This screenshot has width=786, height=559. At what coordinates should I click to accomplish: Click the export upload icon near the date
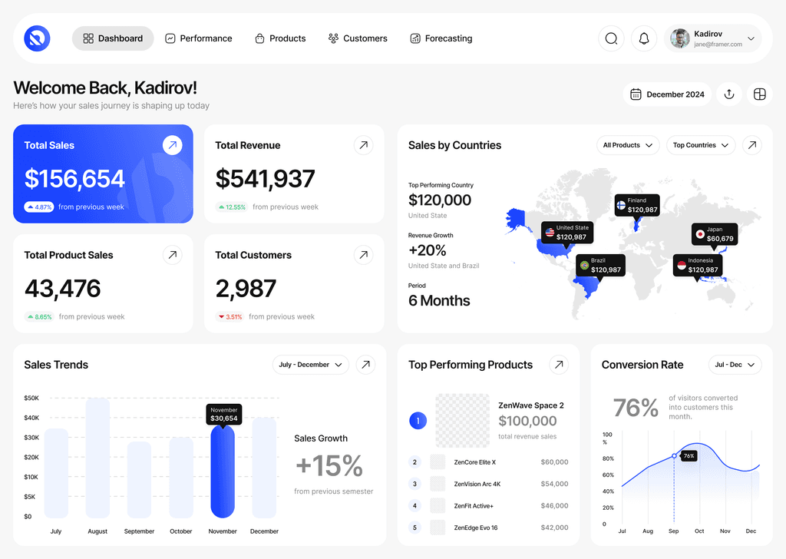pyautogui.click(x=729, y=94)
